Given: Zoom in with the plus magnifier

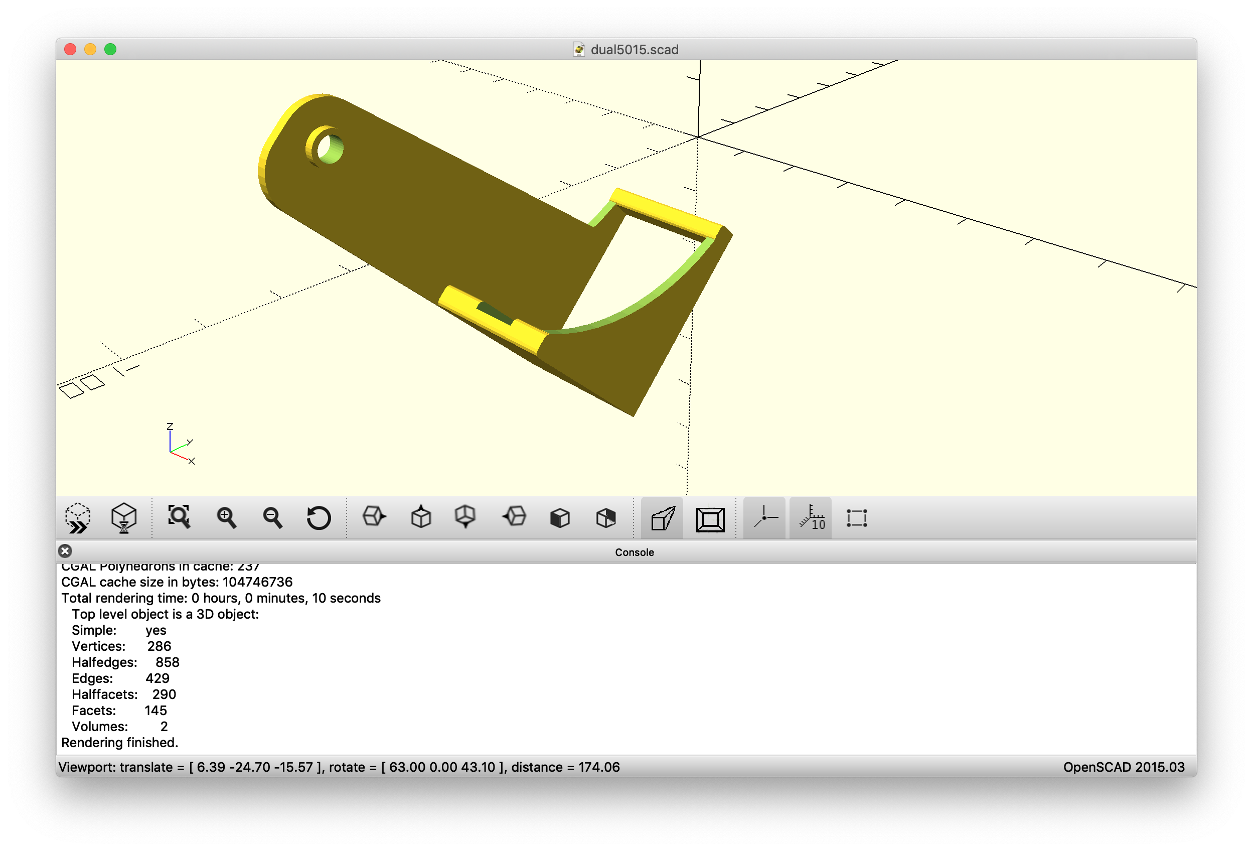Looking at the screenshot, I should [x=226, y=518].
